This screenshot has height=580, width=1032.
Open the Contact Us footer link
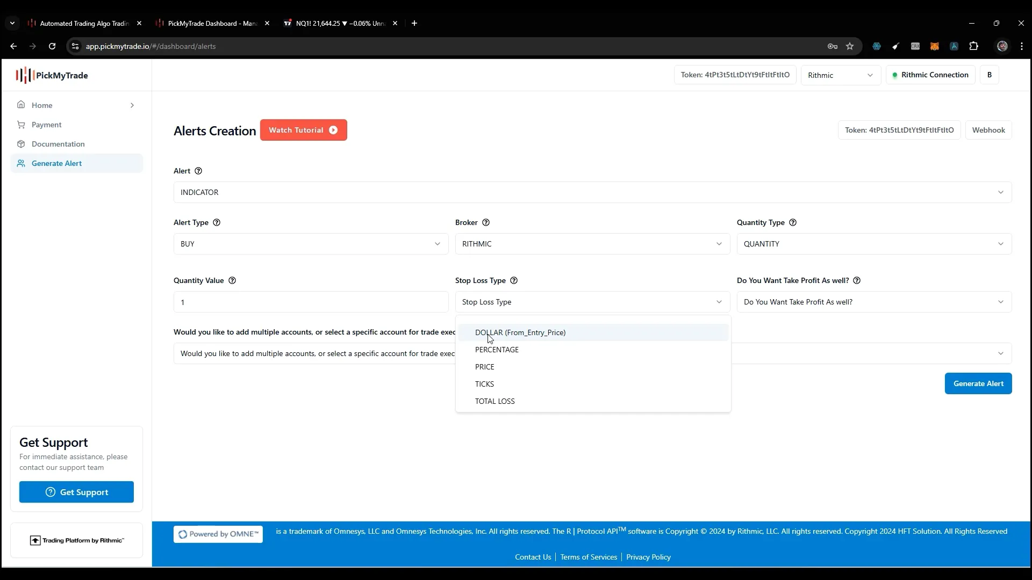pos(533,557)
